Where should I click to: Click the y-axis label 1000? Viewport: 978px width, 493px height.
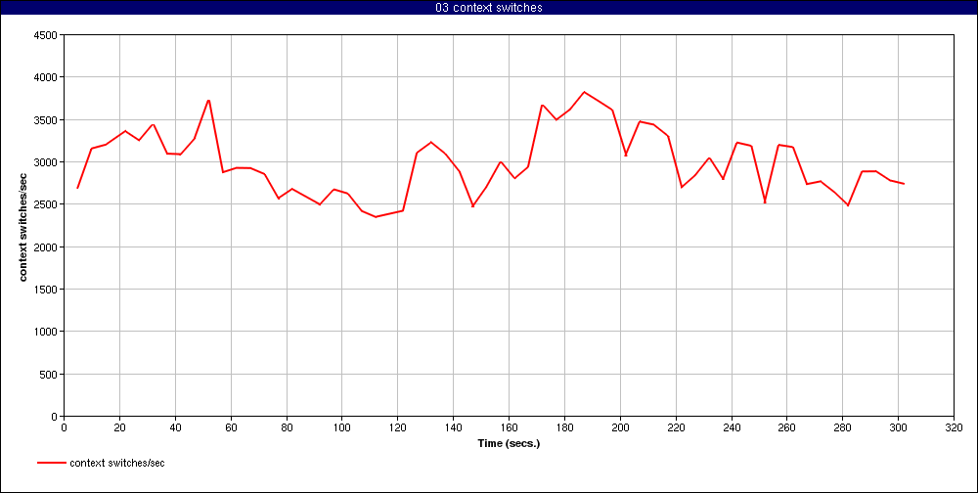[47, 332]
